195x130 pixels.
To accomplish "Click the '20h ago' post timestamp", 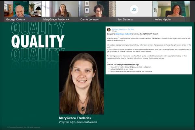I will point(114,31).
